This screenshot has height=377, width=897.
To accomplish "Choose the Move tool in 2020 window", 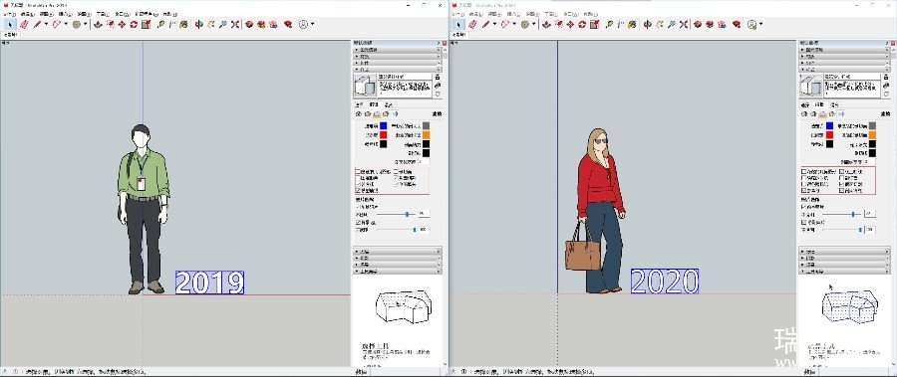I will click(570, 25).
